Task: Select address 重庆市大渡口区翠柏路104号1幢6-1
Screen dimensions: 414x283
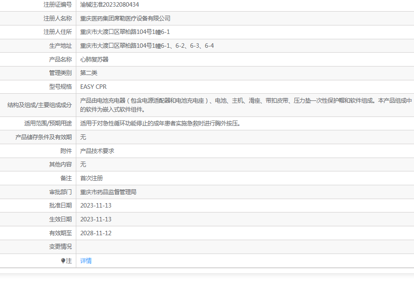Action: click(125, 32)
